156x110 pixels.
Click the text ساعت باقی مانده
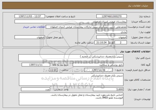[84, 43]
